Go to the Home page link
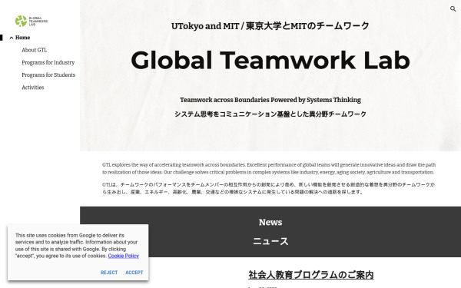461x288 pixels. (x=22, y=38)
